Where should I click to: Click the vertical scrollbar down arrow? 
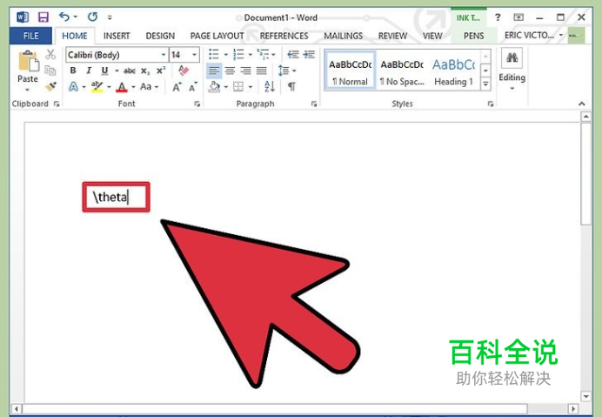[x=585, y=396]
